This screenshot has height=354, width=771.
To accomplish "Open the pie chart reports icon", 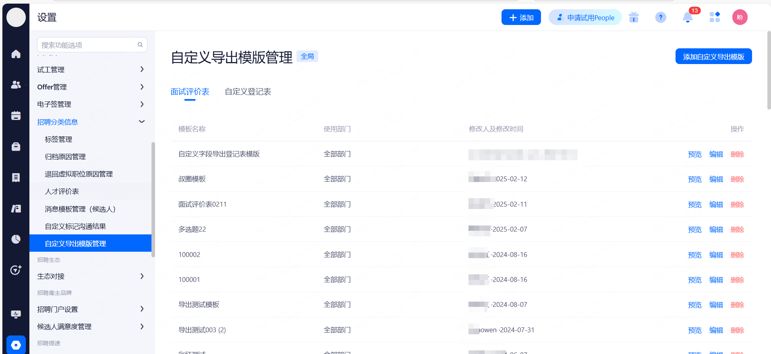I will pos(16,239).
